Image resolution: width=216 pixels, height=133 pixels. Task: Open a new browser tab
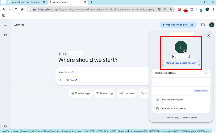tap(91, 2)
